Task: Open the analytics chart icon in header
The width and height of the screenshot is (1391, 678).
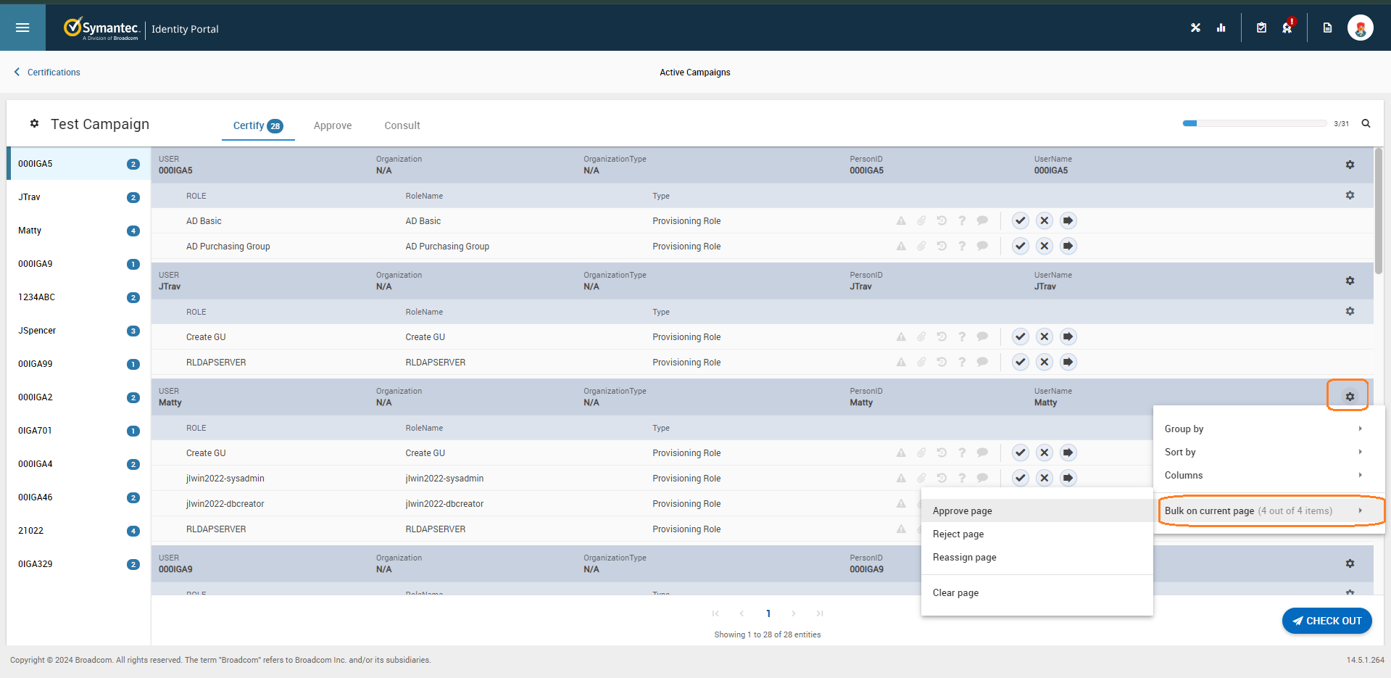Action: point(1221,28)
